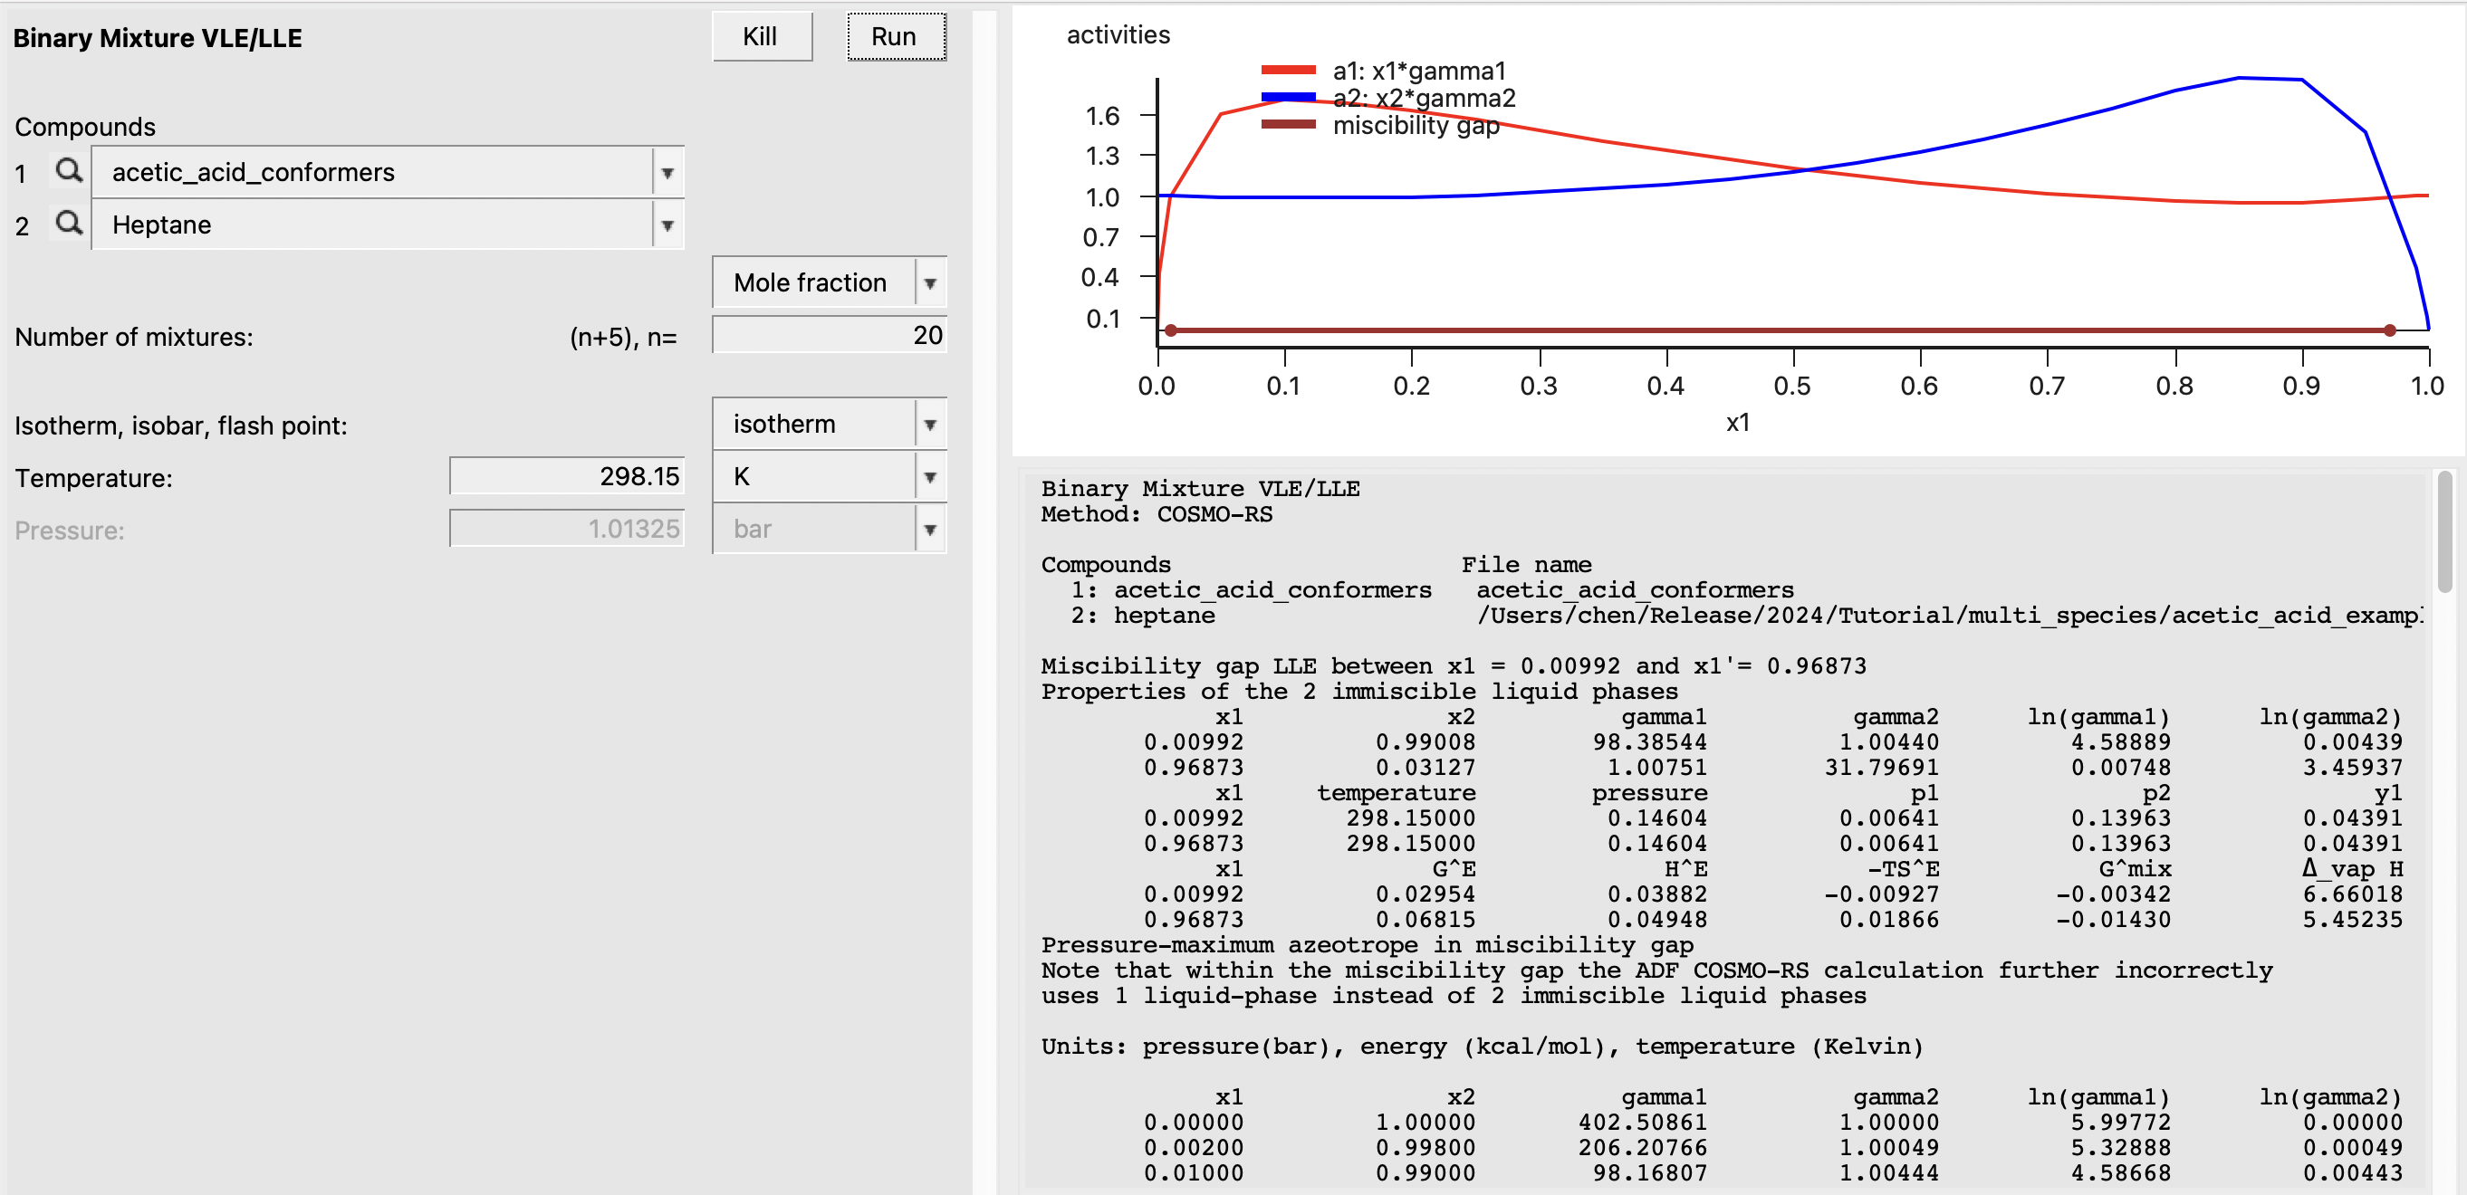Viewport: 2467px width, 1195px height.
Task: Click the Temperature value field 298.15
Action: tap(567, 476)
